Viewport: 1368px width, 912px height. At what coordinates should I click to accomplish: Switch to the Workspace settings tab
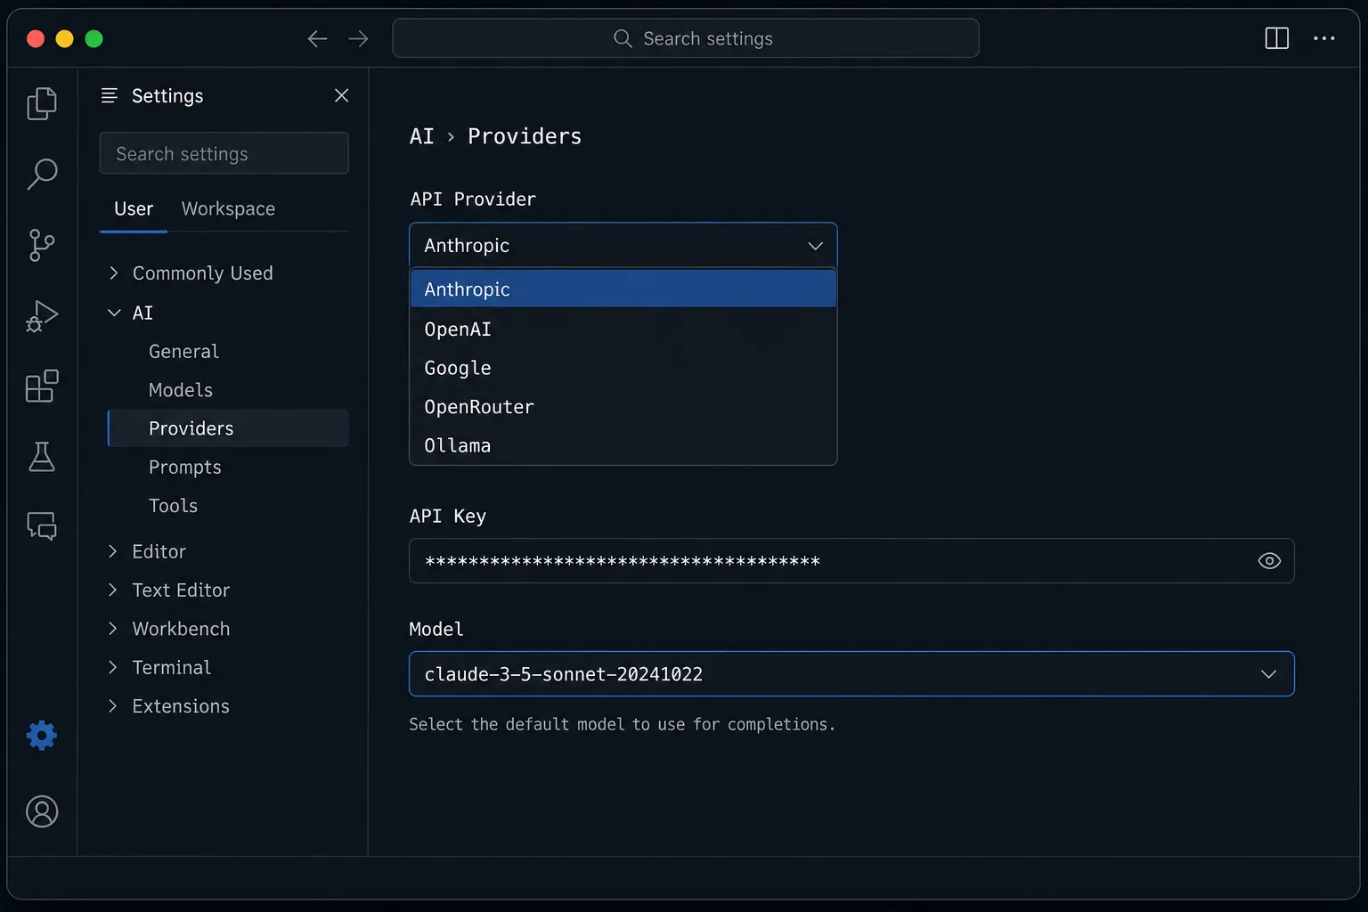coord(228,209)
